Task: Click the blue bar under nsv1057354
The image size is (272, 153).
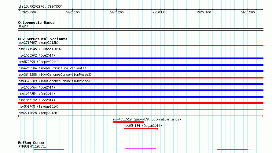Action: (141, 97)
